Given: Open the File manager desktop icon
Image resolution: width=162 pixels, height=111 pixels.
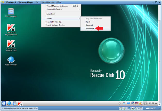Looking at the screenshot, I should [11, 13].
